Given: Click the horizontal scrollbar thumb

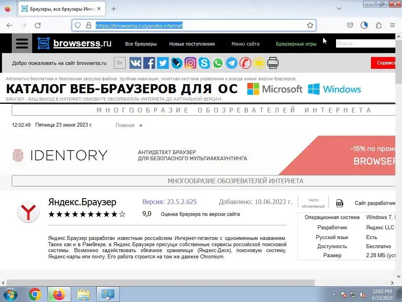Looking at the screenshot, I should click(x=161, y=283).
